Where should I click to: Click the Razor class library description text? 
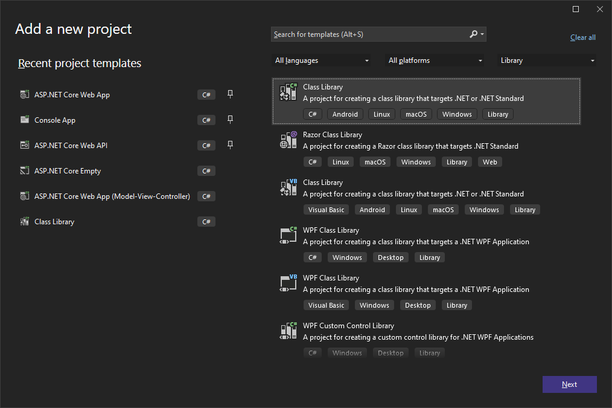tap(410, 146)
